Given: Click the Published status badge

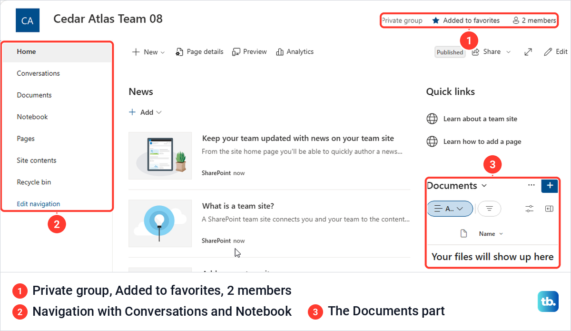Looking at the screenshot, I should [450, 52].
